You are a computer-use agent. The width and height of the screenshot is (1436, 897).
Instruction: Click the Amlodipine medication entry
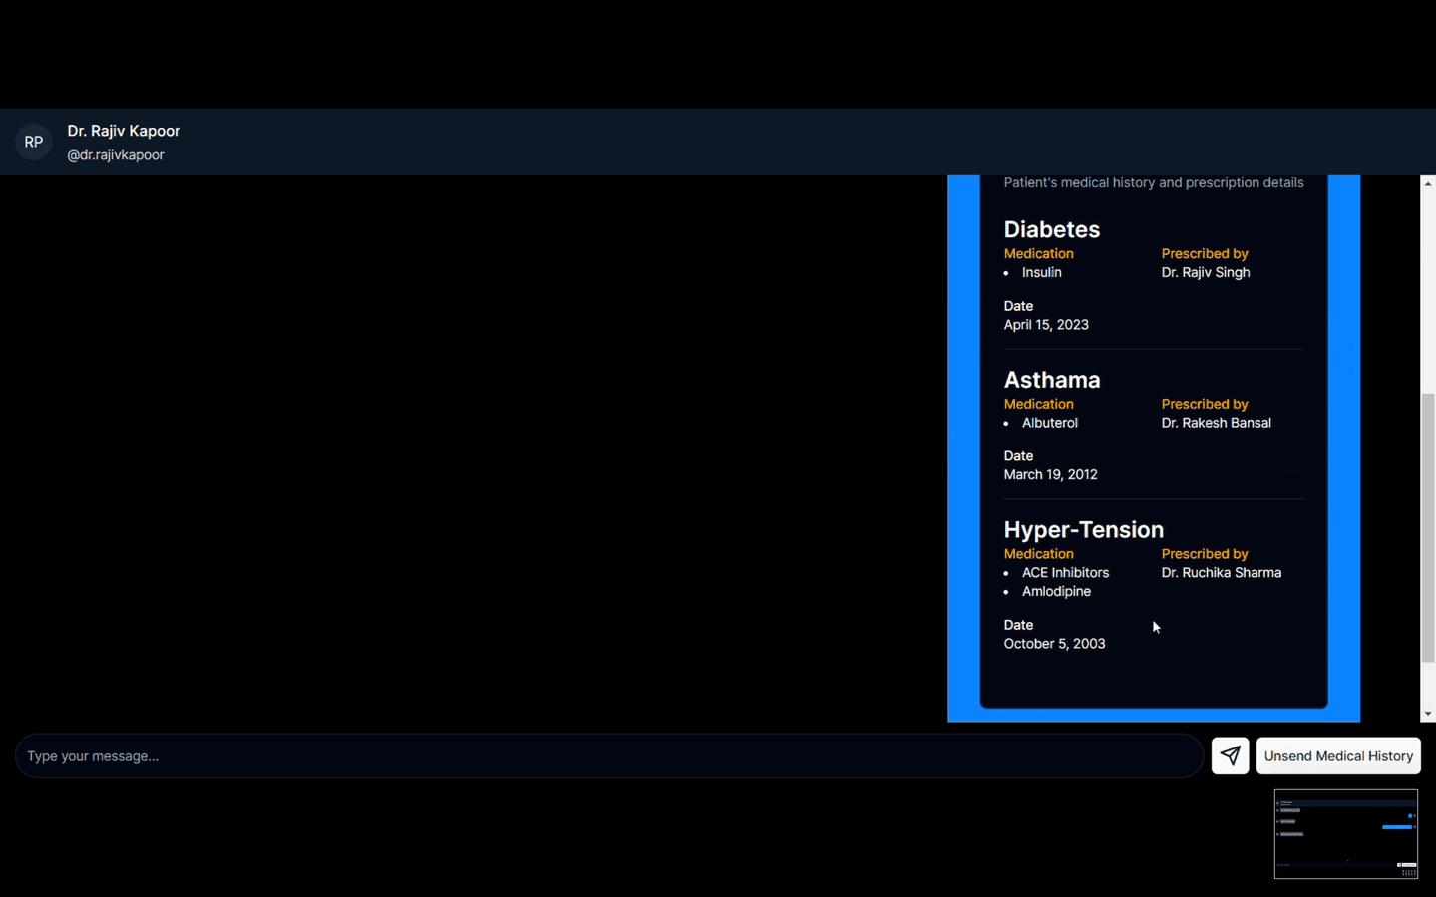[1056, 592]
